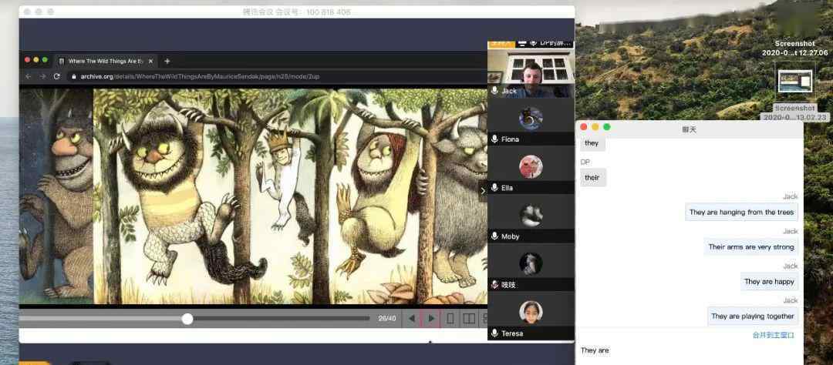Viewport: 833px width, 365px height.
Task: Flip to previous book page
Action: click(x=411, y=318)
